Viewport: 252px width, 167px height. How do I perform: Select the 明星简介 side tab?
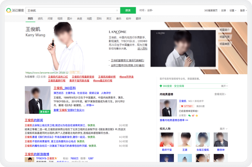tap(225, 30)
